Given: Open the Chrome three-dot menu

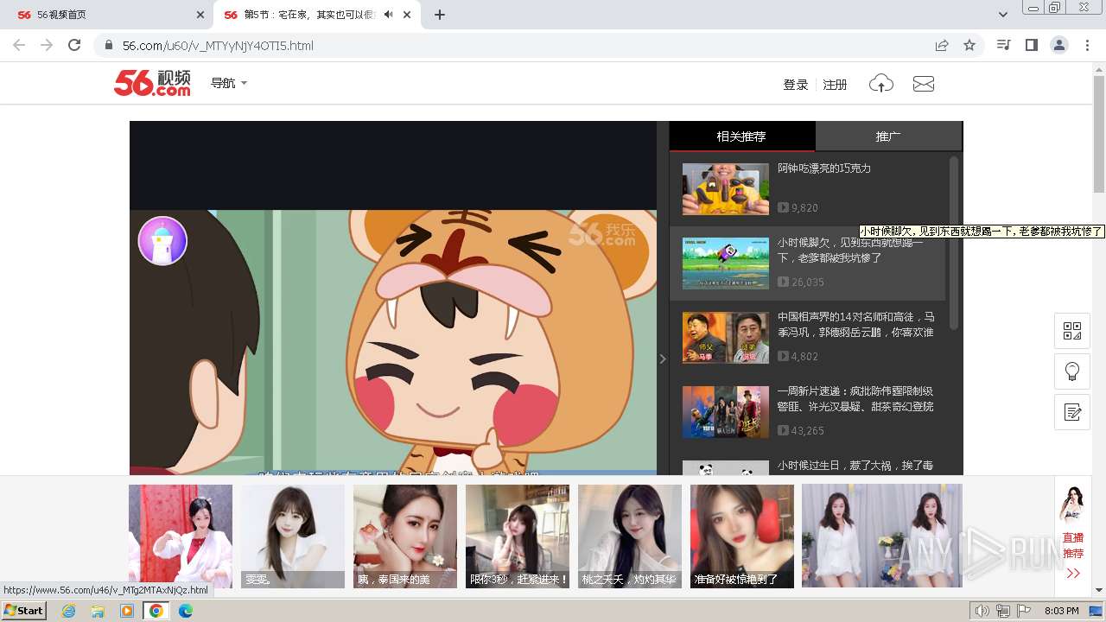Looking at the screenshot, I should point(1087,45).
